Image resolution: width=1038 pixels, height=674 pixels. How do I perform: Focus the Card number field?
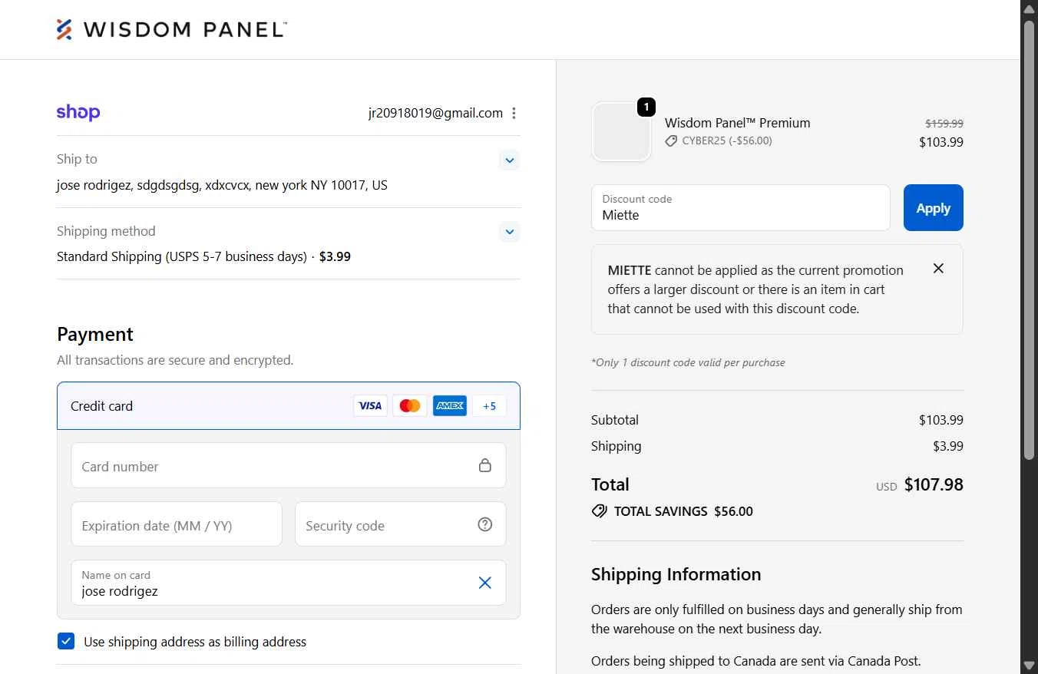pyautogui.click(x=289, y=465)
